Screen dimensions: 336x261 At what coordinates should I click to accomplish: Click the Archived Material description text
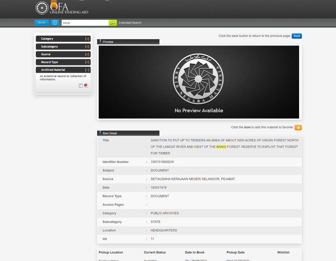pos(63,78)
